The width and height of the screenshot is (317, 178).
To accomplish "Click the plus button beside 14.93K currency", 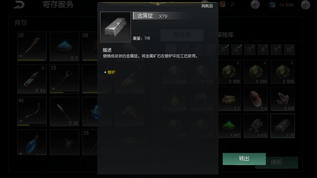I will click(x=305, y=5).
